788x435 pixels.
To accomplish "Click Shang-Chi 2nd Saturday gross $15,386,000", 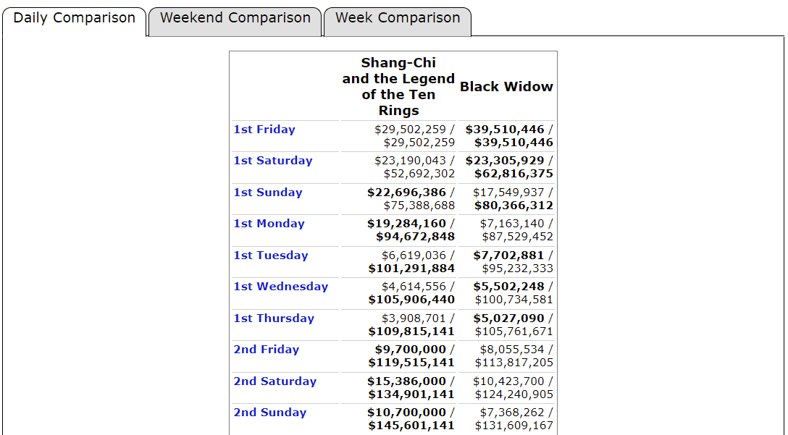I will click(x=406, y=381).
